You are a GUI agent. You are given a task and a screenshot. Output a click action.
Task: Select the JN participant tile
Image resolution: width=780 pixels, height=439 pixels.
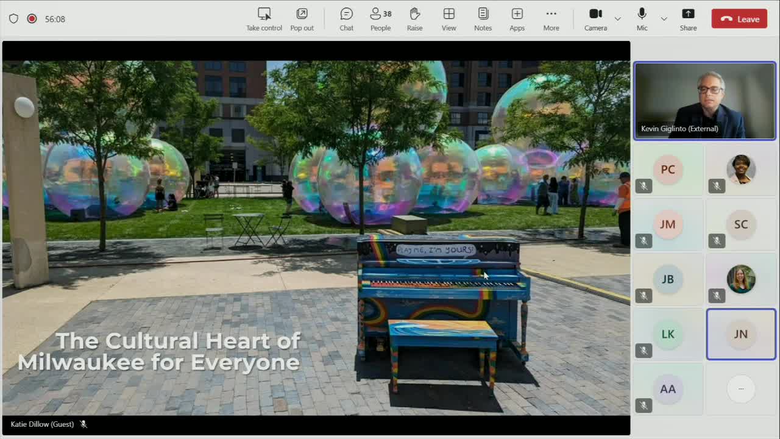741,334
